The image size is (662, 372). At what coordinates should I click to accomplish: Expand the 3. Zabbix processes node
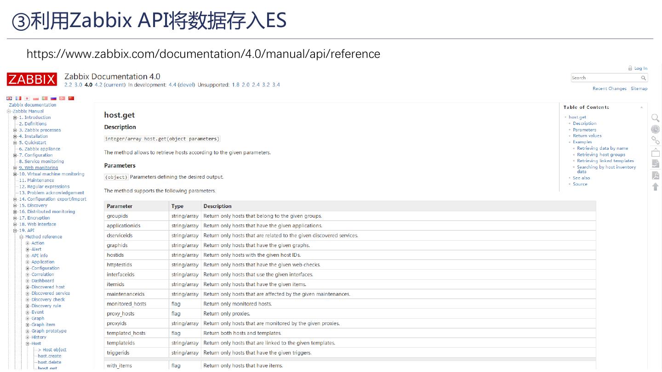[15, 130]
